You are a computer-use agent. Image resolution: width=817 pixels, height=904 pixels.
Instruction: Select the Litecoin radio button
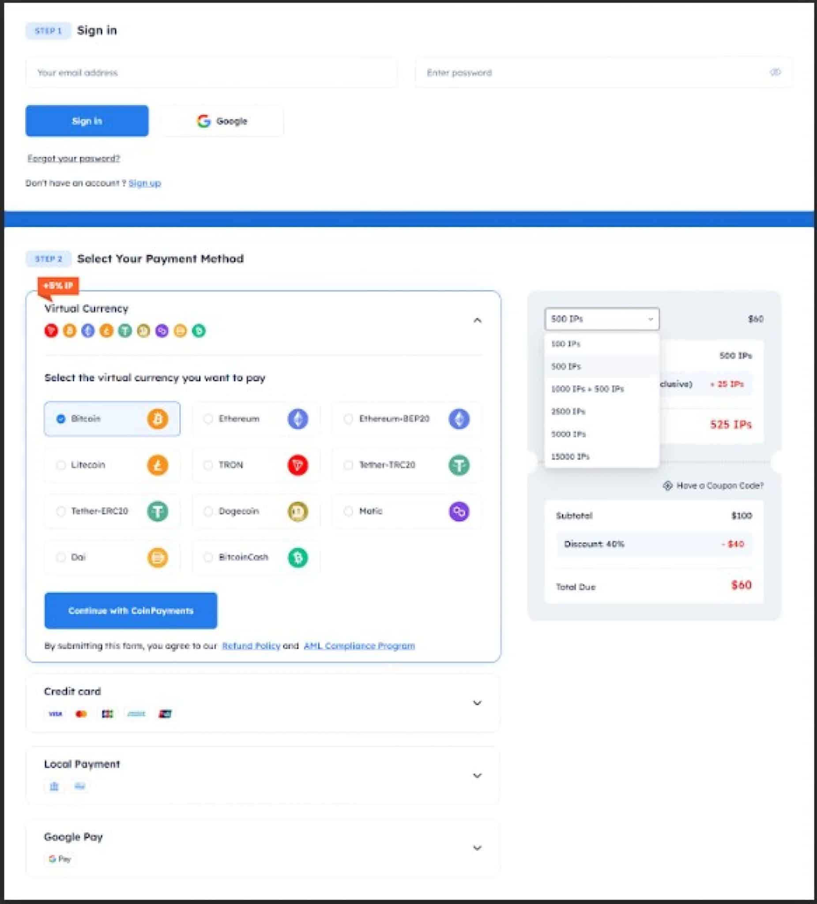click(x=61, y=465)
